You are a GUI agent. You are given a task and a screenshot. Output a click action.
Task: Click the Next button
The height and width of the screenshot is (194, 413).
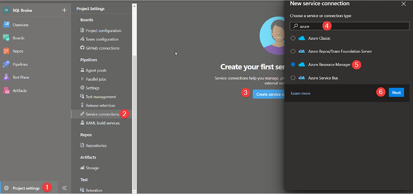coord(396,93)
